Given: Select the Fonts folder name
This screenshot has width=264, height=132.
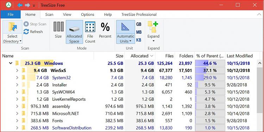Looking at the screenshot, I should [57, 120].
